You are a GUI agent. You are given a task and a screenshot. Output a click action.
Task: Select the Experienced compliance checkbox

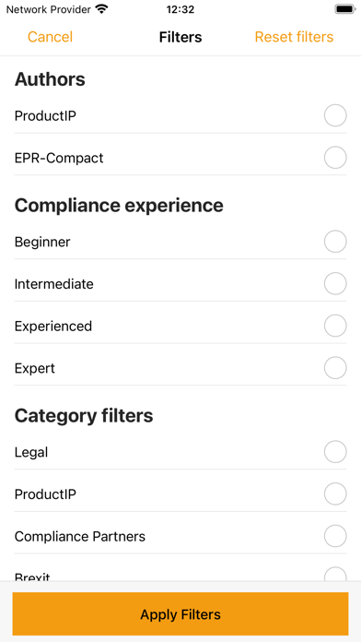335,326
